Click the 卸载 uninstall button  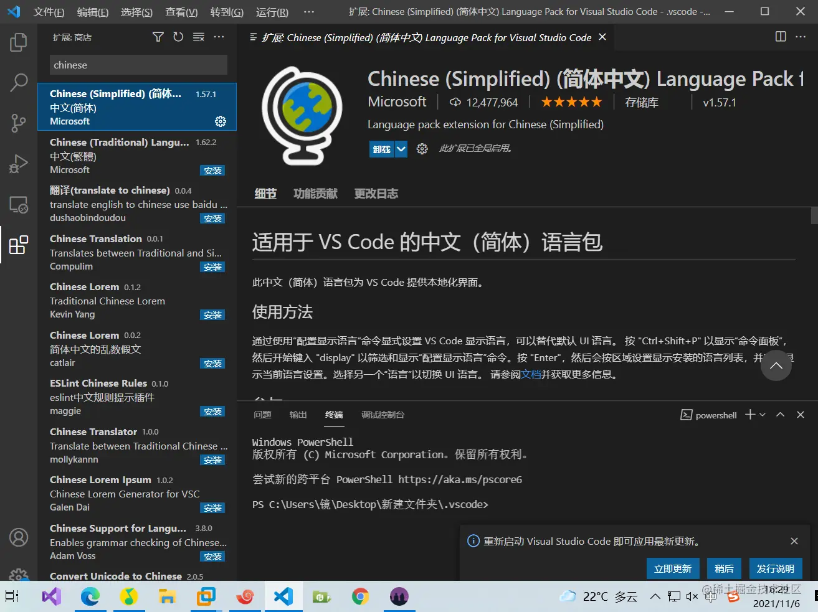pos(382,149)
